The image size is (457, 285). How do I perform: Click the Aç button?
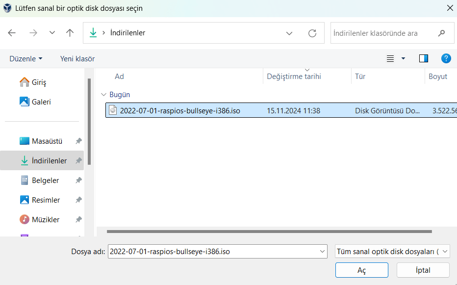point(361,270)
